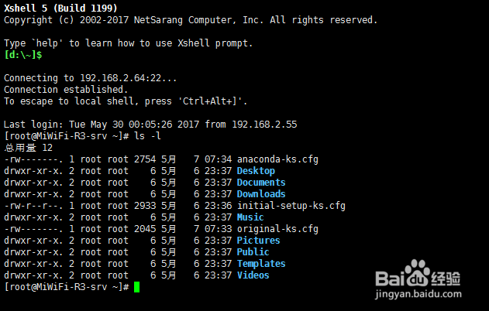Image resolution: width=489 pixels, height=311 pixels.
Task: Click the green terminal cursor block
Action: [136, 287]
